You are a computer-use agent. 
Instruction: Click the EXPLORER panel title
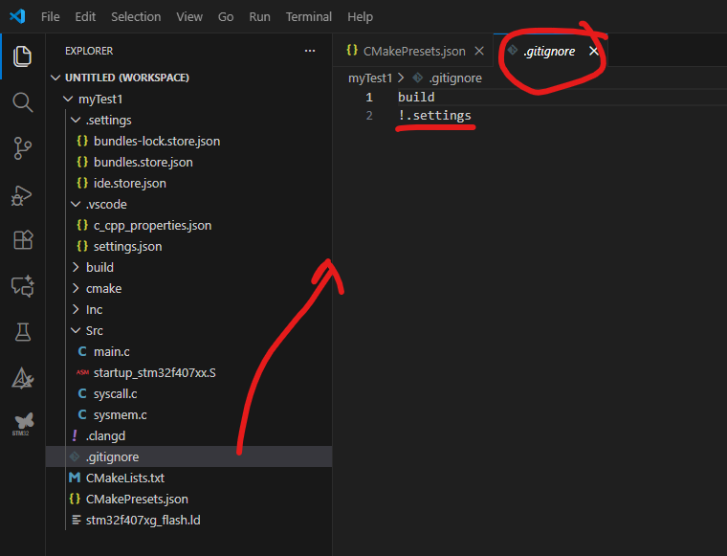(89, 51)
